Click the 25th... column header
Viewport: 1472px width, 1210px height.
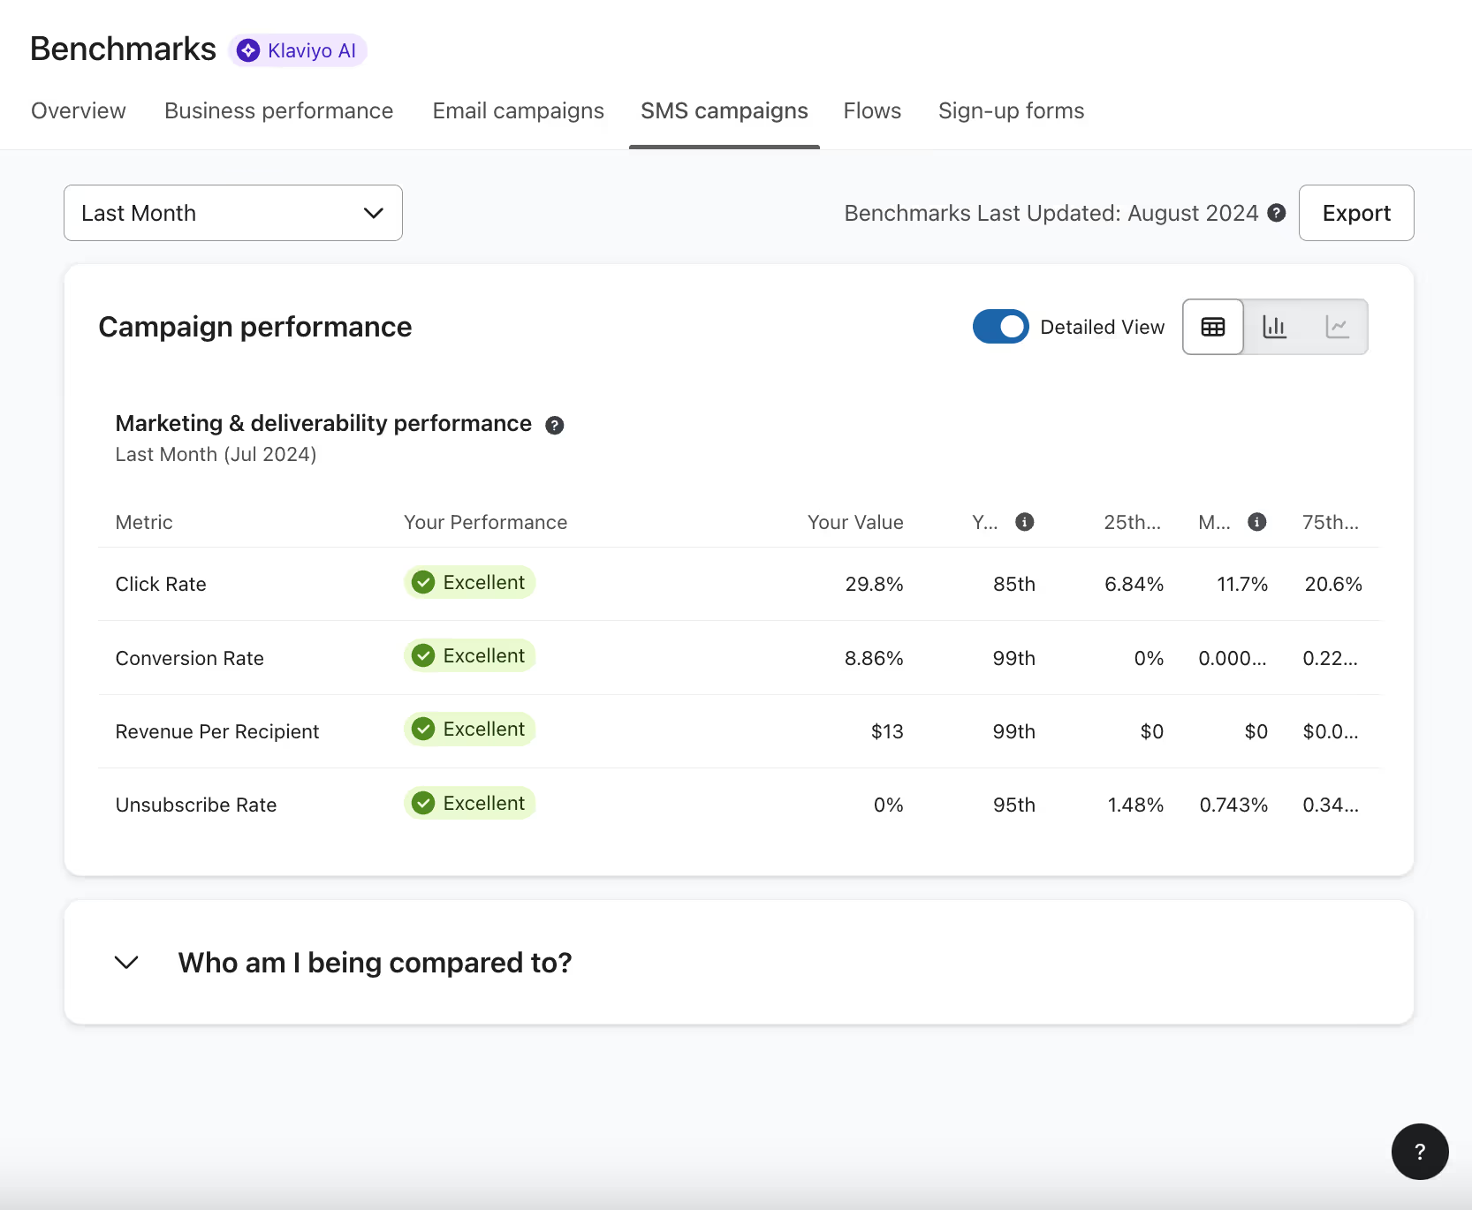click(x=1133, y=522)
